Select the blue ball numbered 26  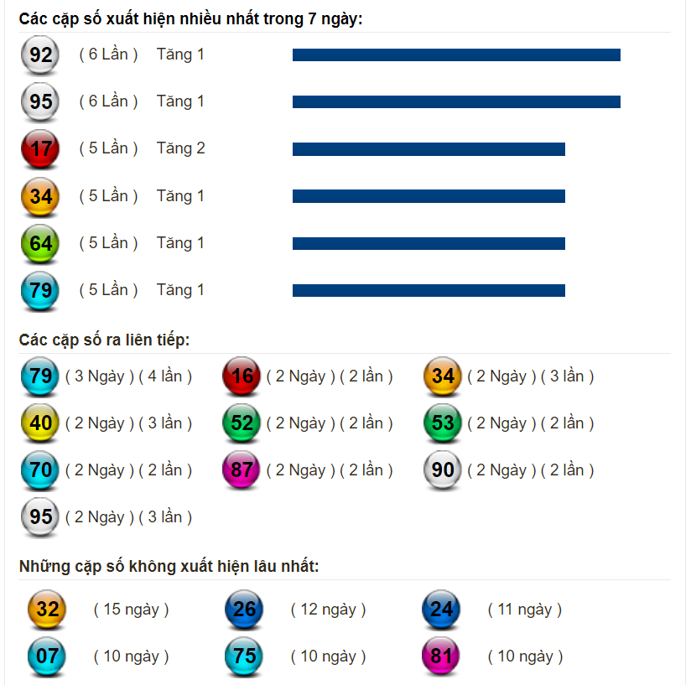[x=244, y=610]
